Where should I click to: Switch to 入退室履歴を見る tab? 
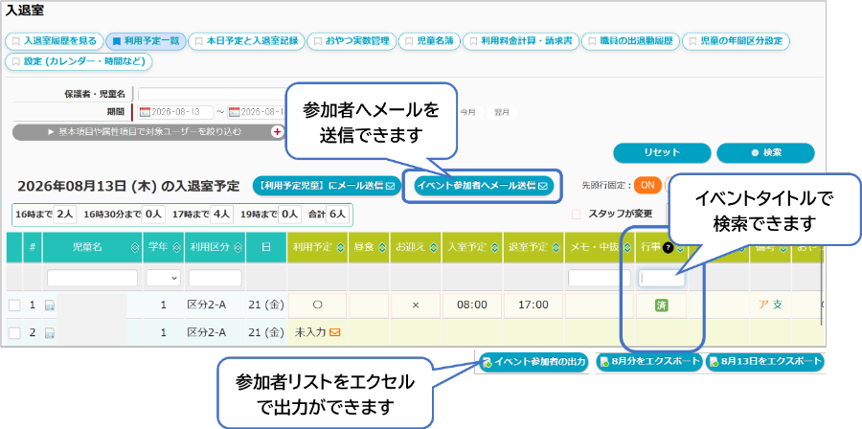coord(54,40)
